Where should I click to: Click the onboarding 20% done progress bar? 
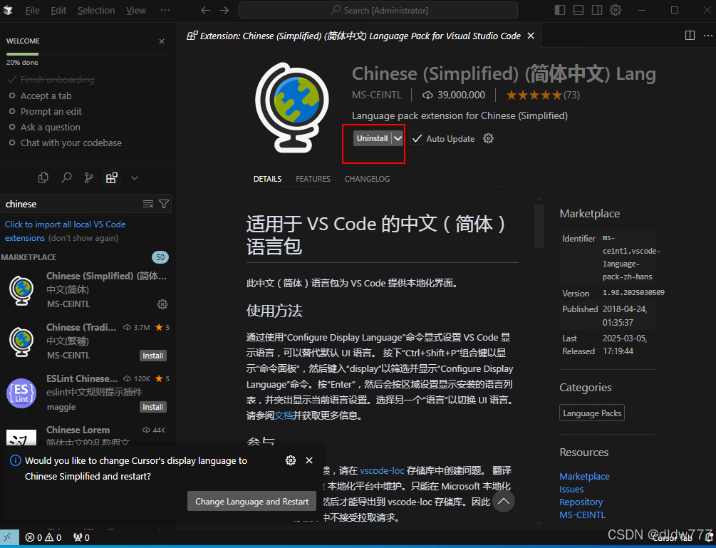[87, 54]
